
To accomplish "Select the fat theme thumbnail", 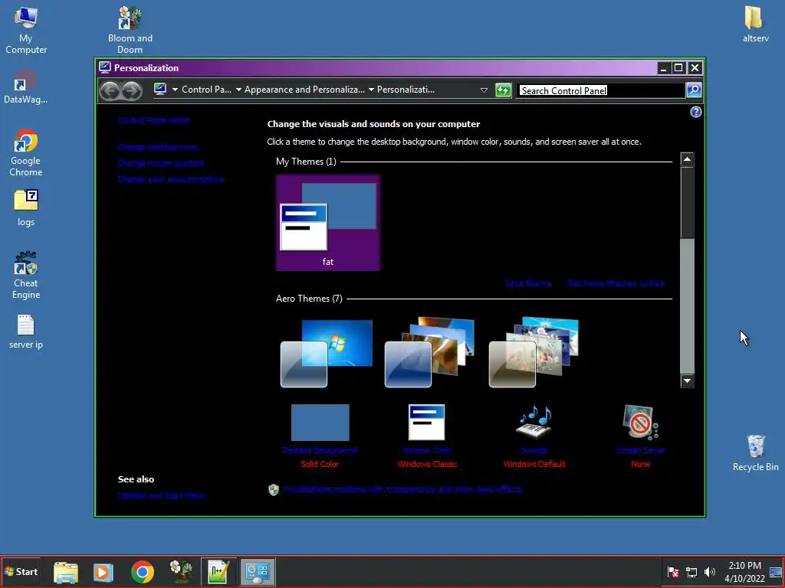I will pos(328,223).
